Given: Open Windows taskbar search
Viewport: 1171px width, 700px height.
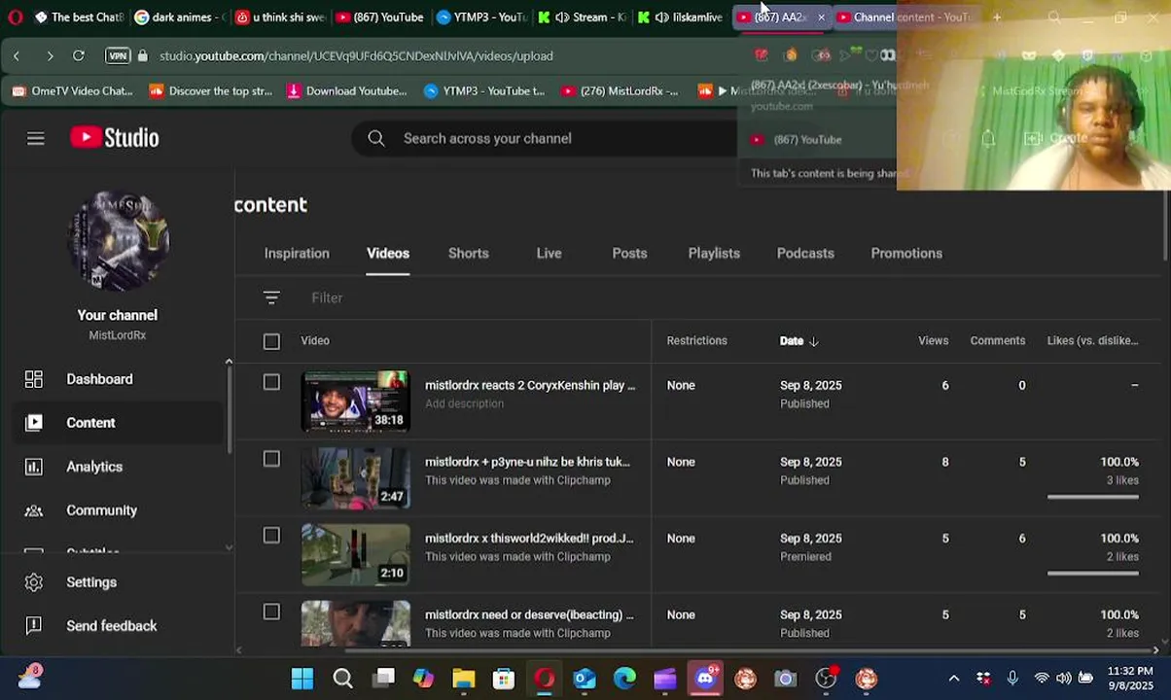Looking at the screenshot, I should (342, 679).
